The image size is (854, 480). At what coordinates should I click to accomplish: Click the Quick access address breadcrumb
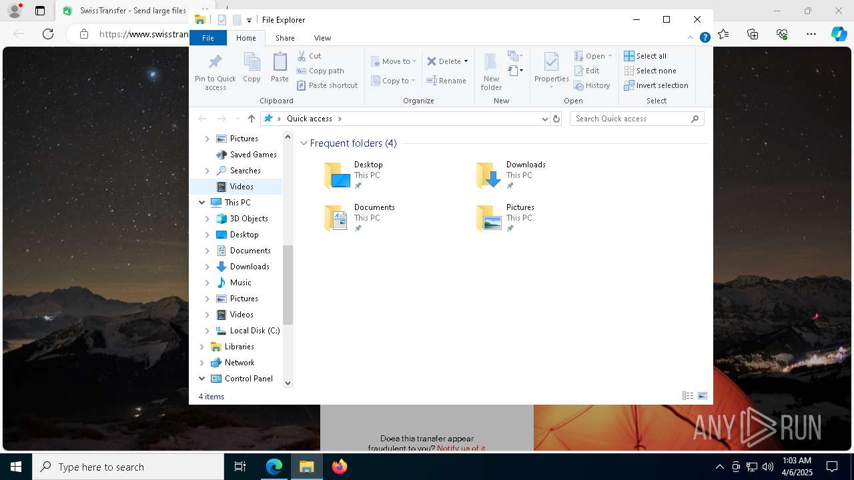pos(309,119)
